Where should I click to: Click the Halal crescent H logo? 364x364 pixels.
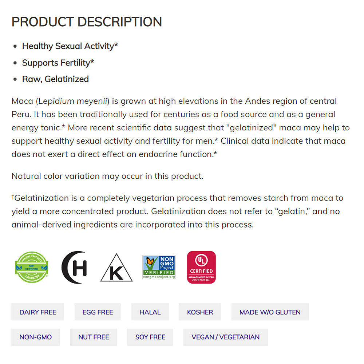click(x=74, y=267)
